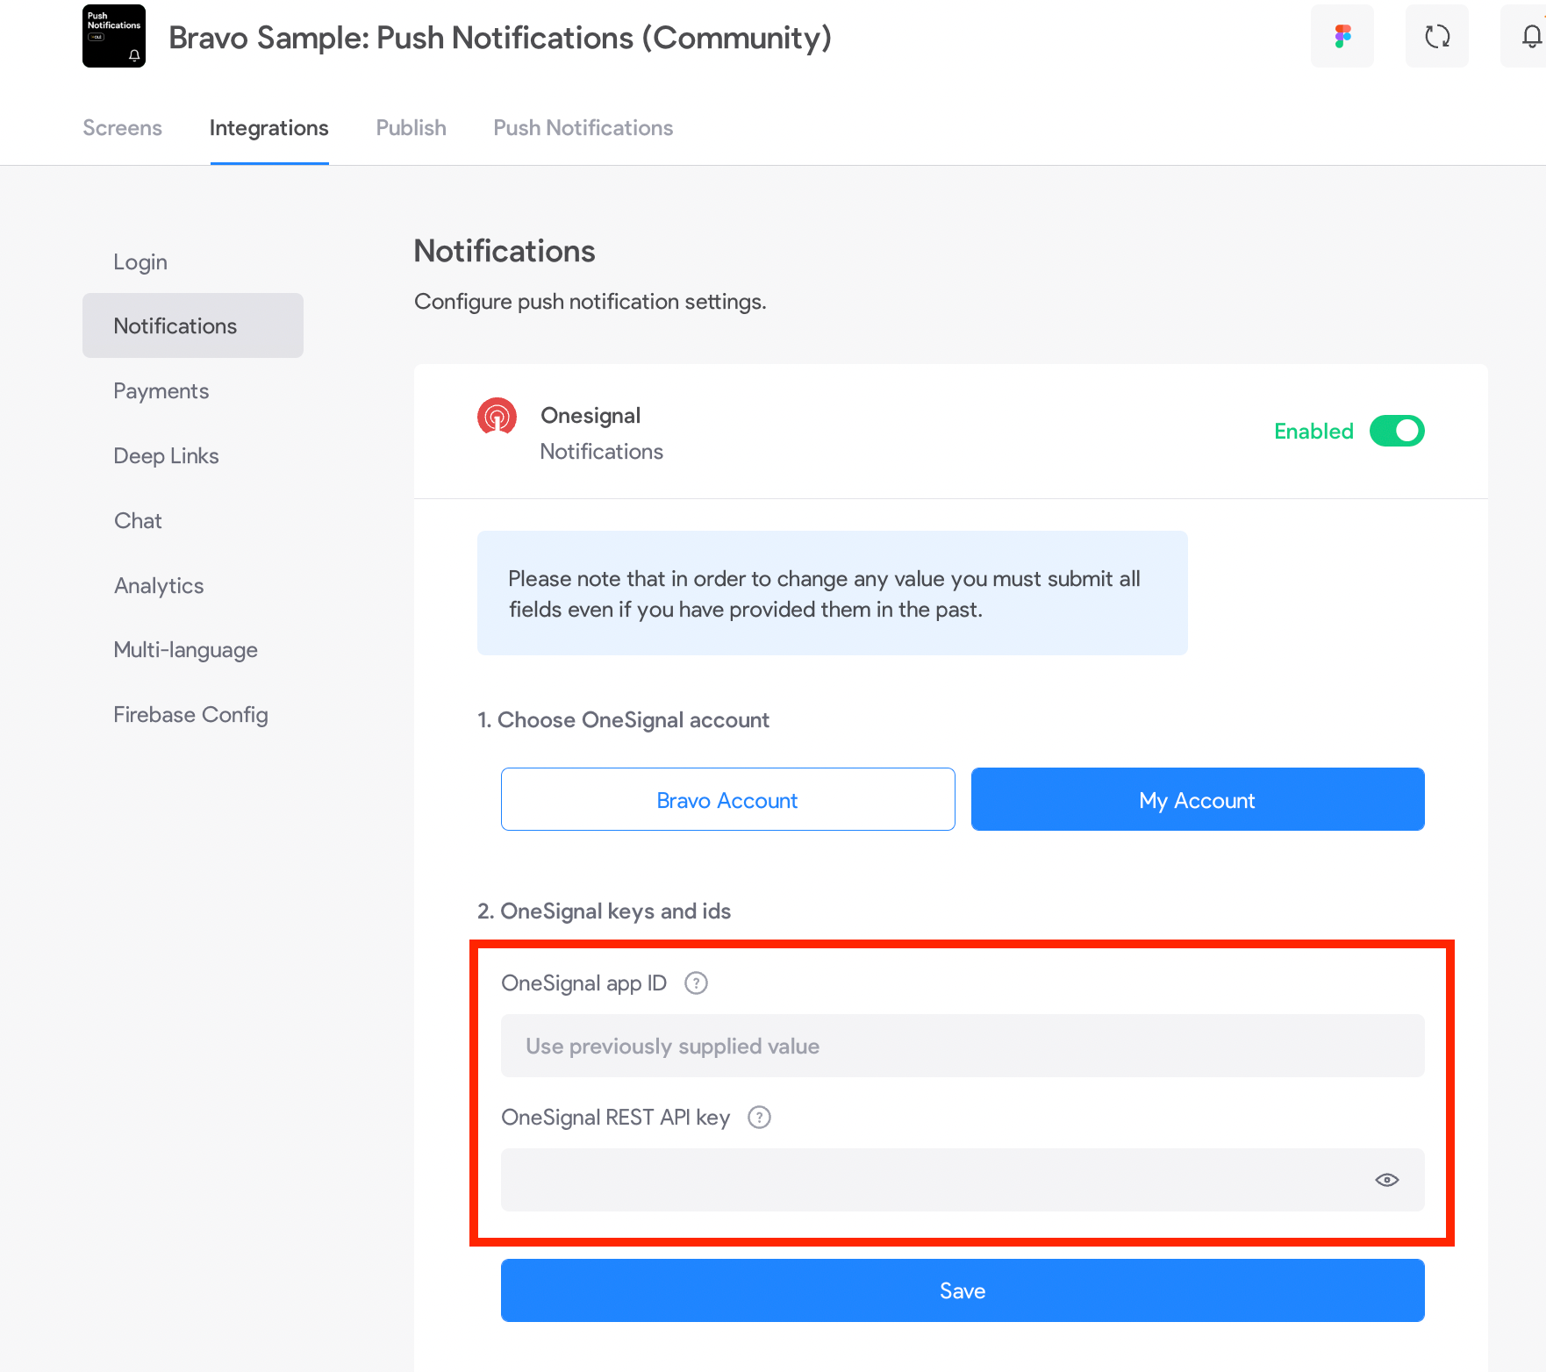The width and height of the screenshot is (1546, 1372).
Task: Click the "2. OneSignal keys and ids" heading
Action: click(x=604, y=911)
